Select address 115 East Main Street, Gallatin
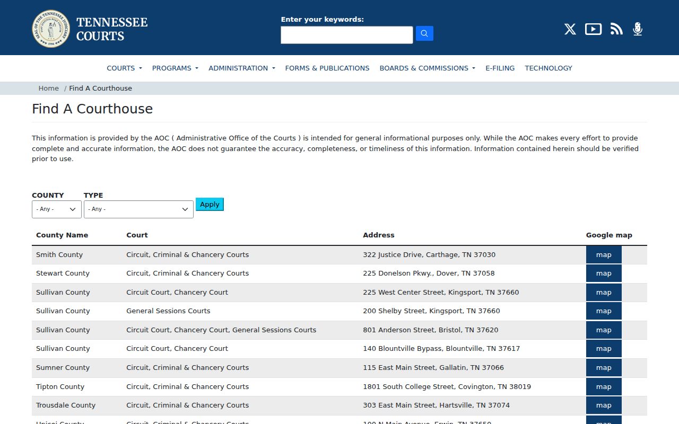679x424 pixels. pos(433,367)
